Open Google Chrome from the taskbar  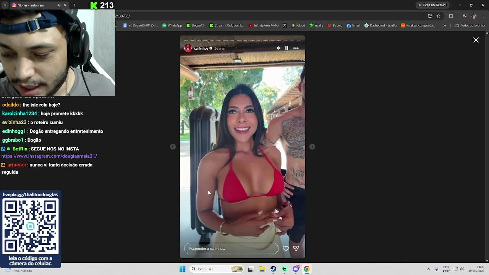[306, 269]
